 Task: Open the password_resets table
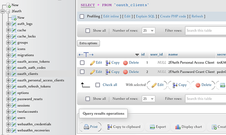(30, 99)
